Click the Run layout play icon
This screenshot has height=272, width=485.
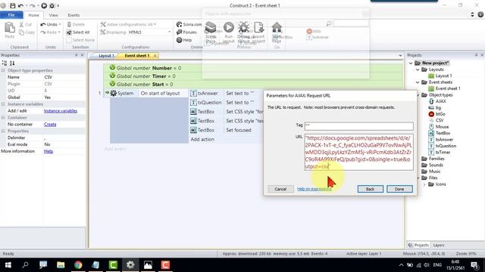pyautogui.click(x=229, y=27)
